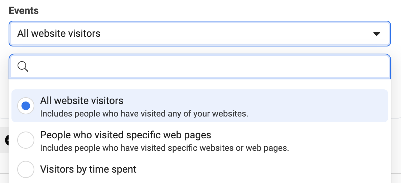Viewport: 401px width, 183px height.
Task: Select "People who visited specific web pages" radio button
Action: tap(25, 140)
